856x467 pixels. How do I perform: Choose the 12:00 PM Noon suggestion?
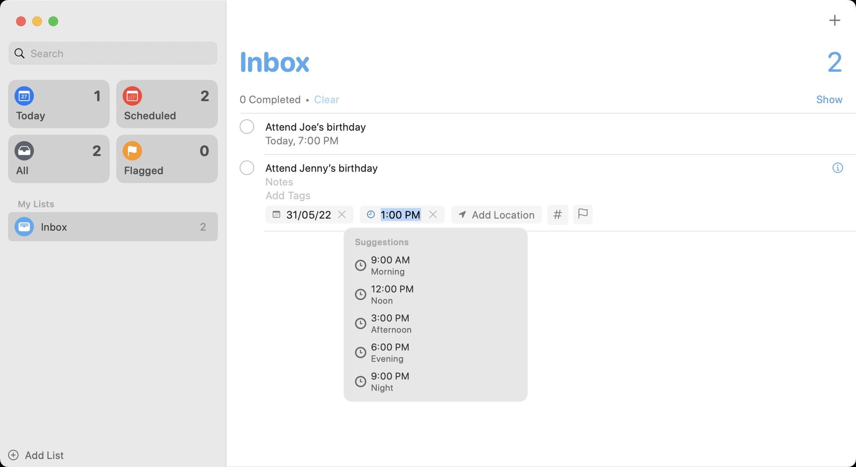coord(392,294)
